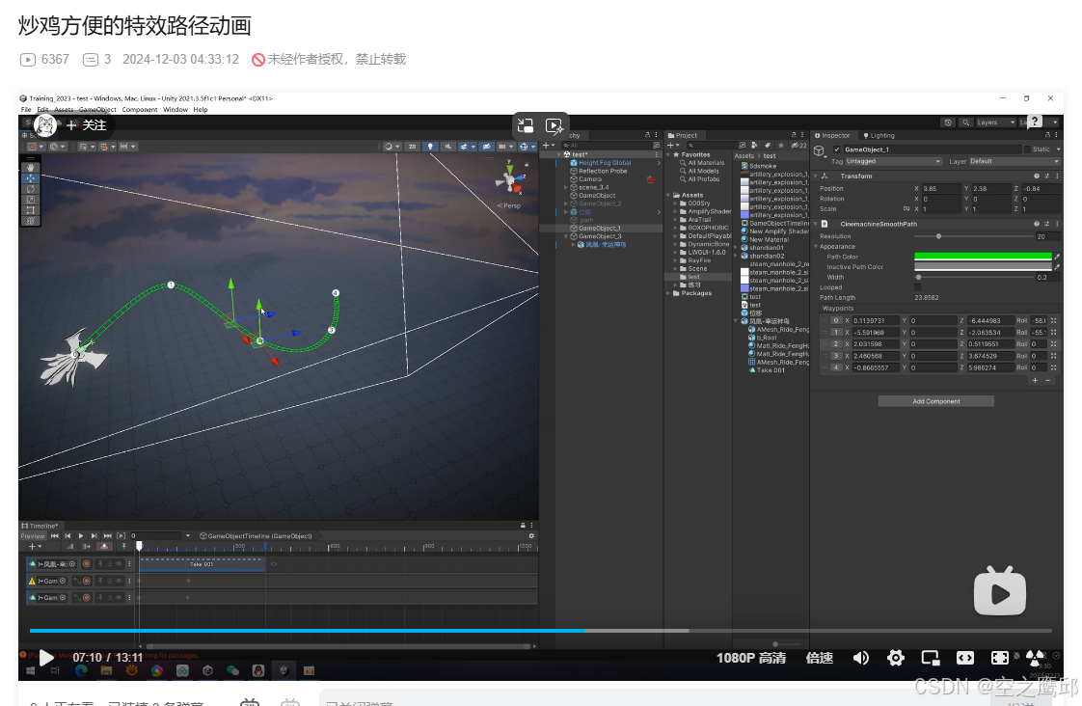Image resolution: width=1082 pixels, height=706 pixels.
Task: Toggle the GameObject_1 active checkbox
Action: (x=837, y=149)
